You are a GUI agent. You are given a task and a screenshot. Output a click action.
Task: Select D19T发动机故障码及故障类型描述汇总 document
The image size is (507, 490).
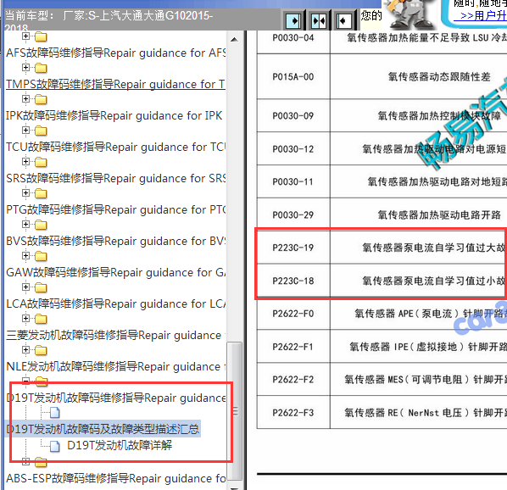pos(103,429)
